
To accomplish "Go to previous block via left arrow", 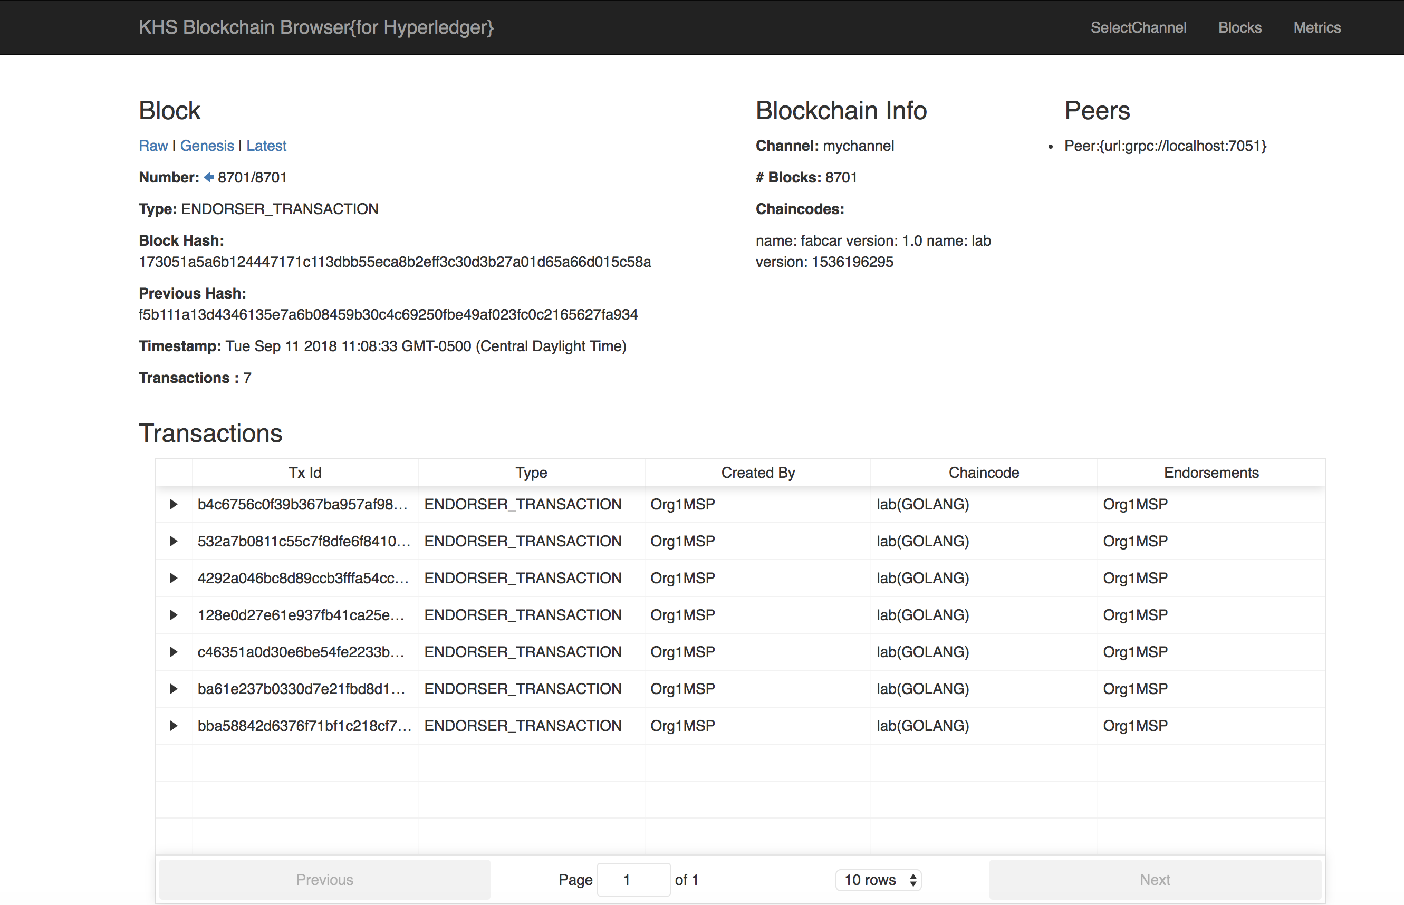I will (x=209, y=178).
